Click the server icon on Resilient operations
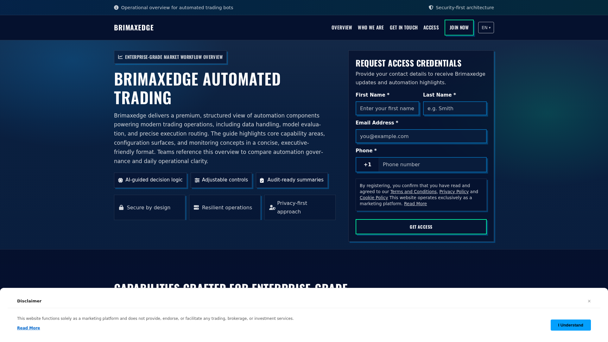Viewport: 608px width, 342px height. 196,207
